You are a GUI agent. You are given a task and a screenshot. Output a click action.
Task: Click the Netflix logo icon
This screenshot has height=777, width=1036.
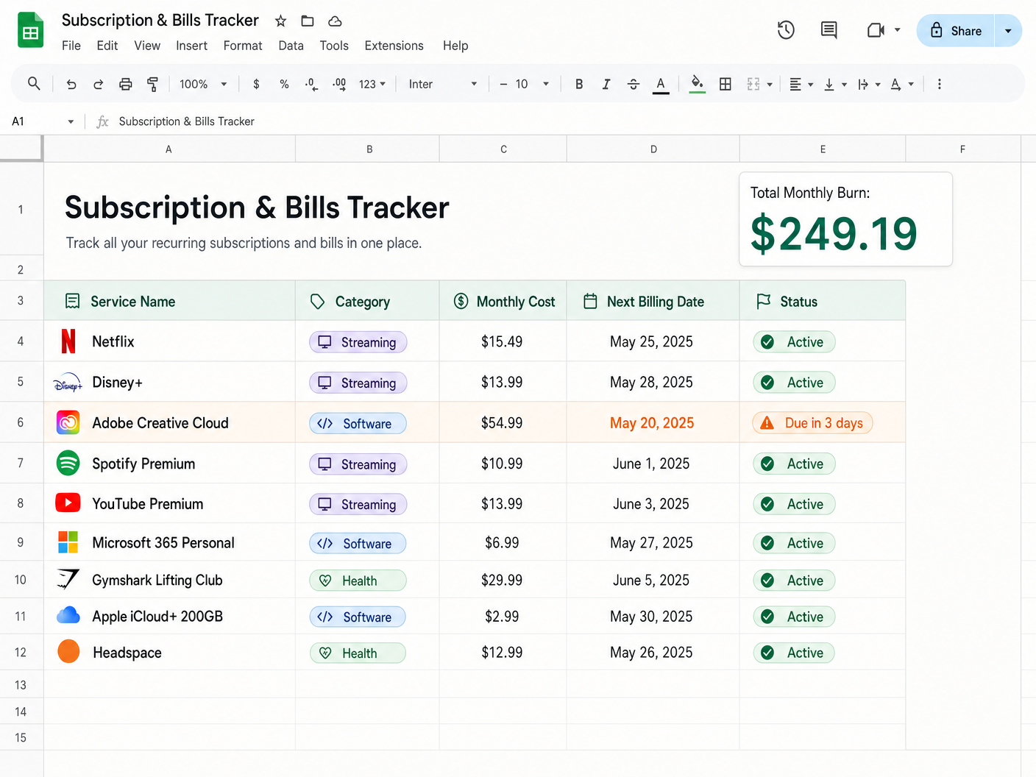68,341
